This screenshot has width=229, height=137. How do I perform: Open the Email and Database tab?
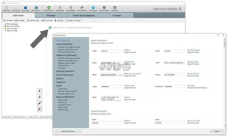coord(84,16)
